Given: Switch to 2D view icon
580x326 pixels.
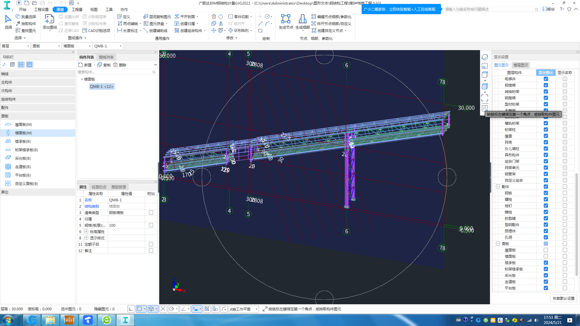Looking at the screenshot, I should click(485, 66).
